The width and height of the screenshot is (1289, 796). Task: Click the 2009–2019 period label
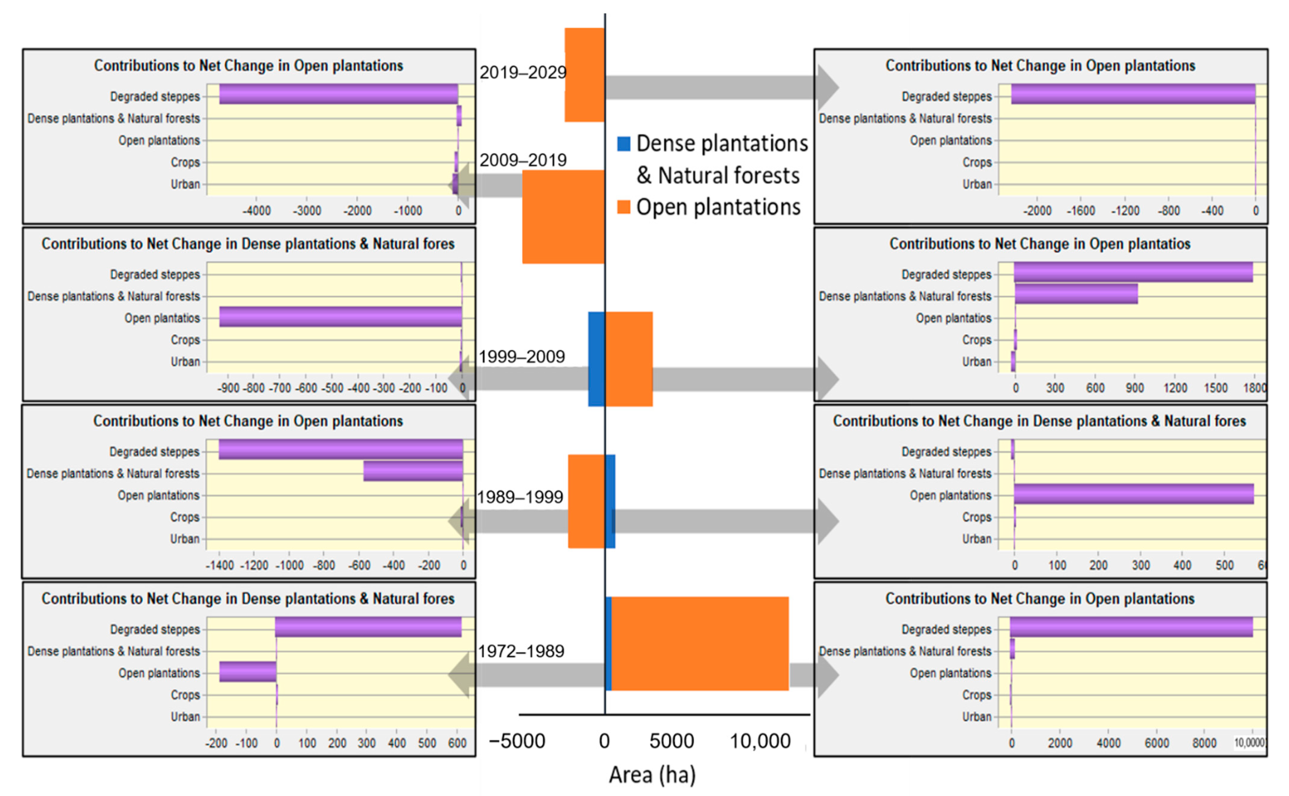coord(523,160)
